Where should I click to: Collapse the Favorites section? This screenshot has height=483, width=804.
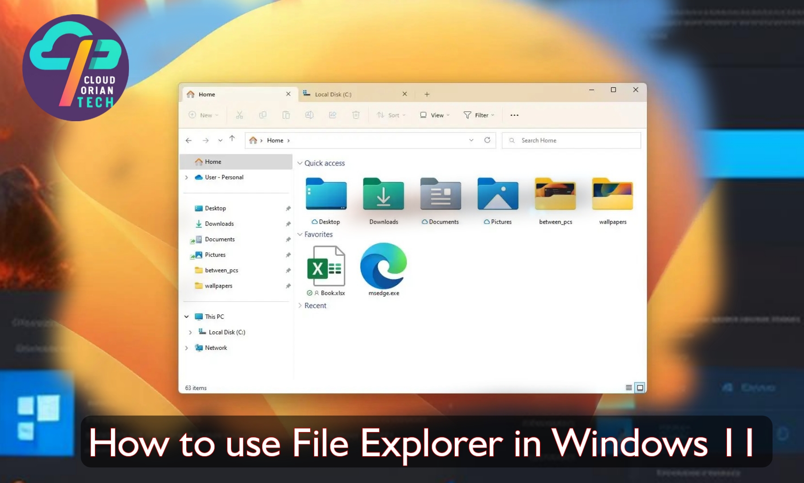click(x=300, y=234)
